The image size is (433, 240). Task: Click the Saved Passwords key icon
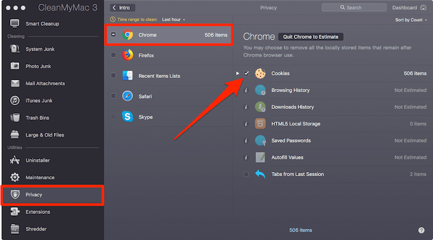point(260,140)
